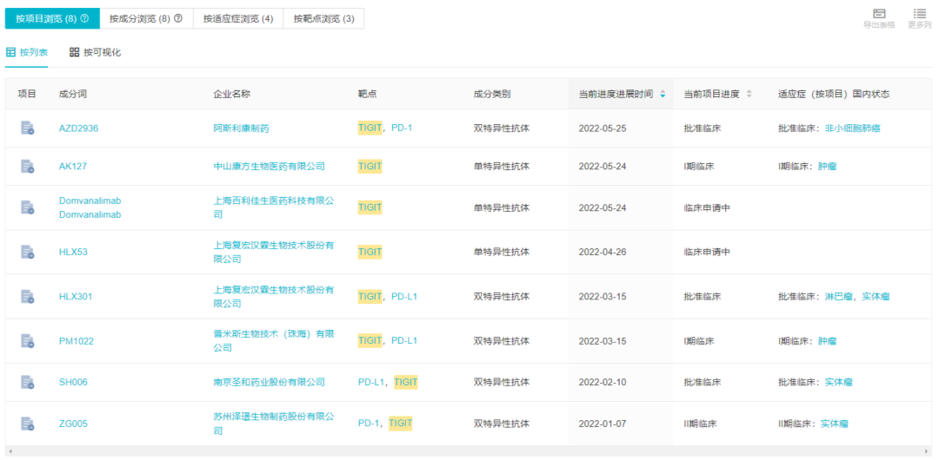This screenshot has width=939, height=460.
Task: Open the HLX53 ingredient link
Action: click(73, 252)
